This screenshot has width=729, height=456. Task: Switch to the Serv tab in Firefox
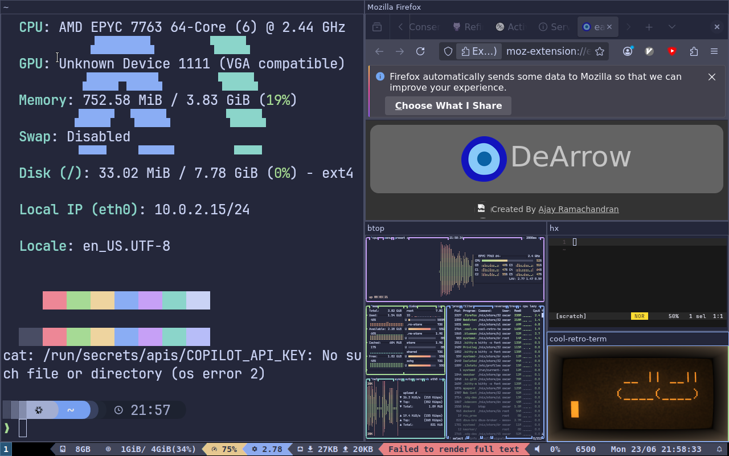(x=554, y=27)
